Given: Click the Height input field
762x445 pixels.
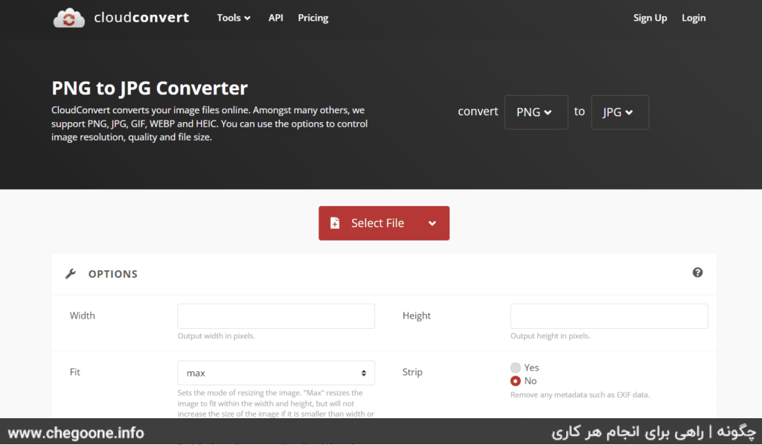Looking at the screenshot, I should click(609, 316).
